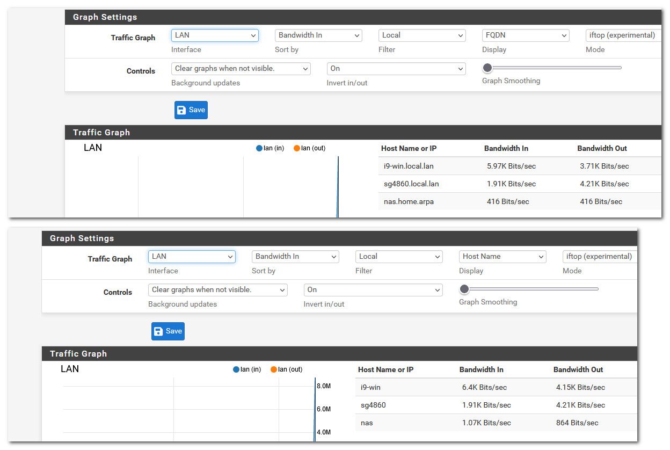Click the 3.71K Bits/sec value

coord(605,166)
